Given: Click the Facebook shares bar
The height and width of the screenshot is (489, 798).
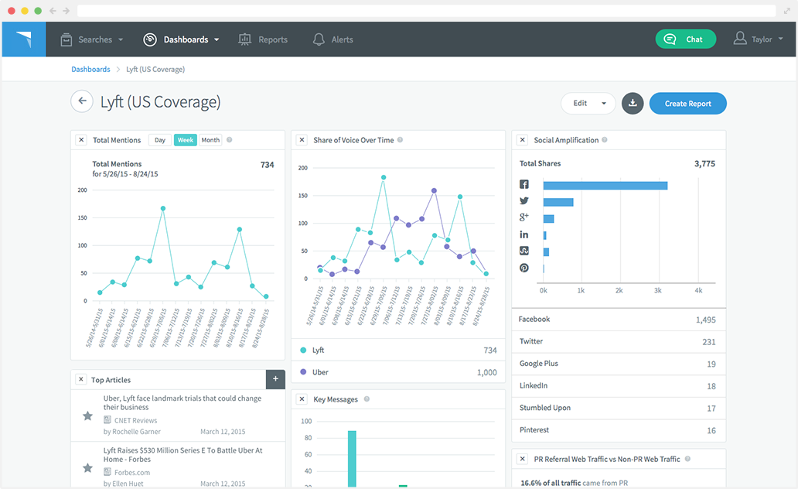Looking at the screenshot, I should coord(605,186).
